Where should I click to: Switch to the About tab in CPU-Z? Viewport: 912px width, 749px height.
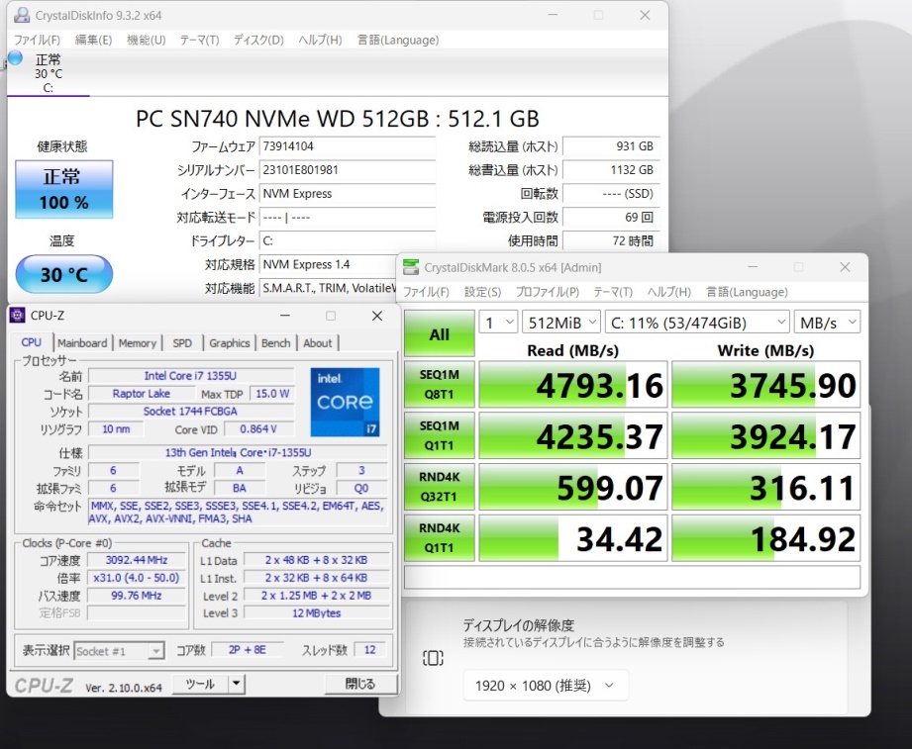point(318,343)
